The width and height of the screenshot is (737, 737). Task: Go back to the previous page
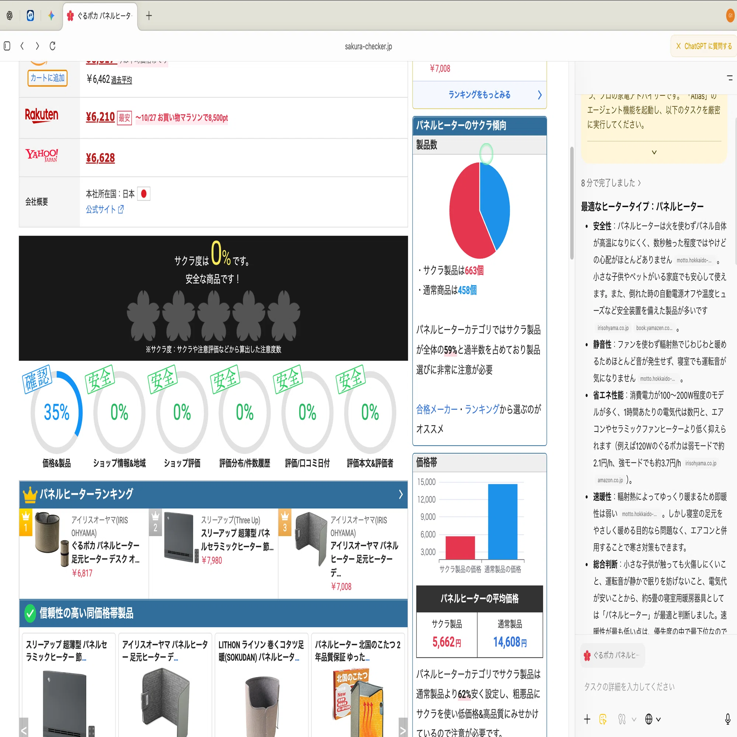[x=22, y=46]
